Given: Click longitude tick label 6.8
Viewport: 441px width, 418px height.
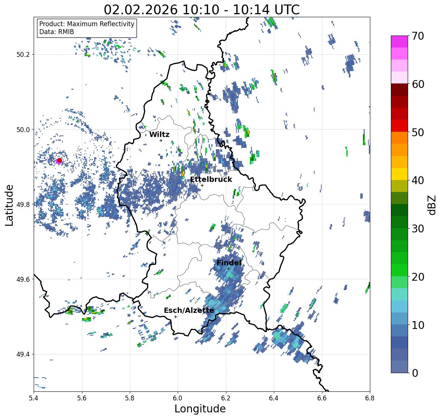Looking at the screenshot, I should 370,398.
